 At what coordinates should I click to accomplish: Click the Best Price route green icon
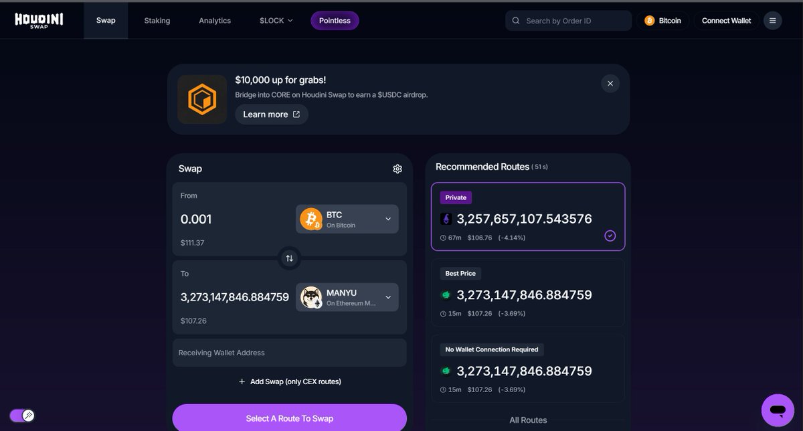click(x=446, y=295)
